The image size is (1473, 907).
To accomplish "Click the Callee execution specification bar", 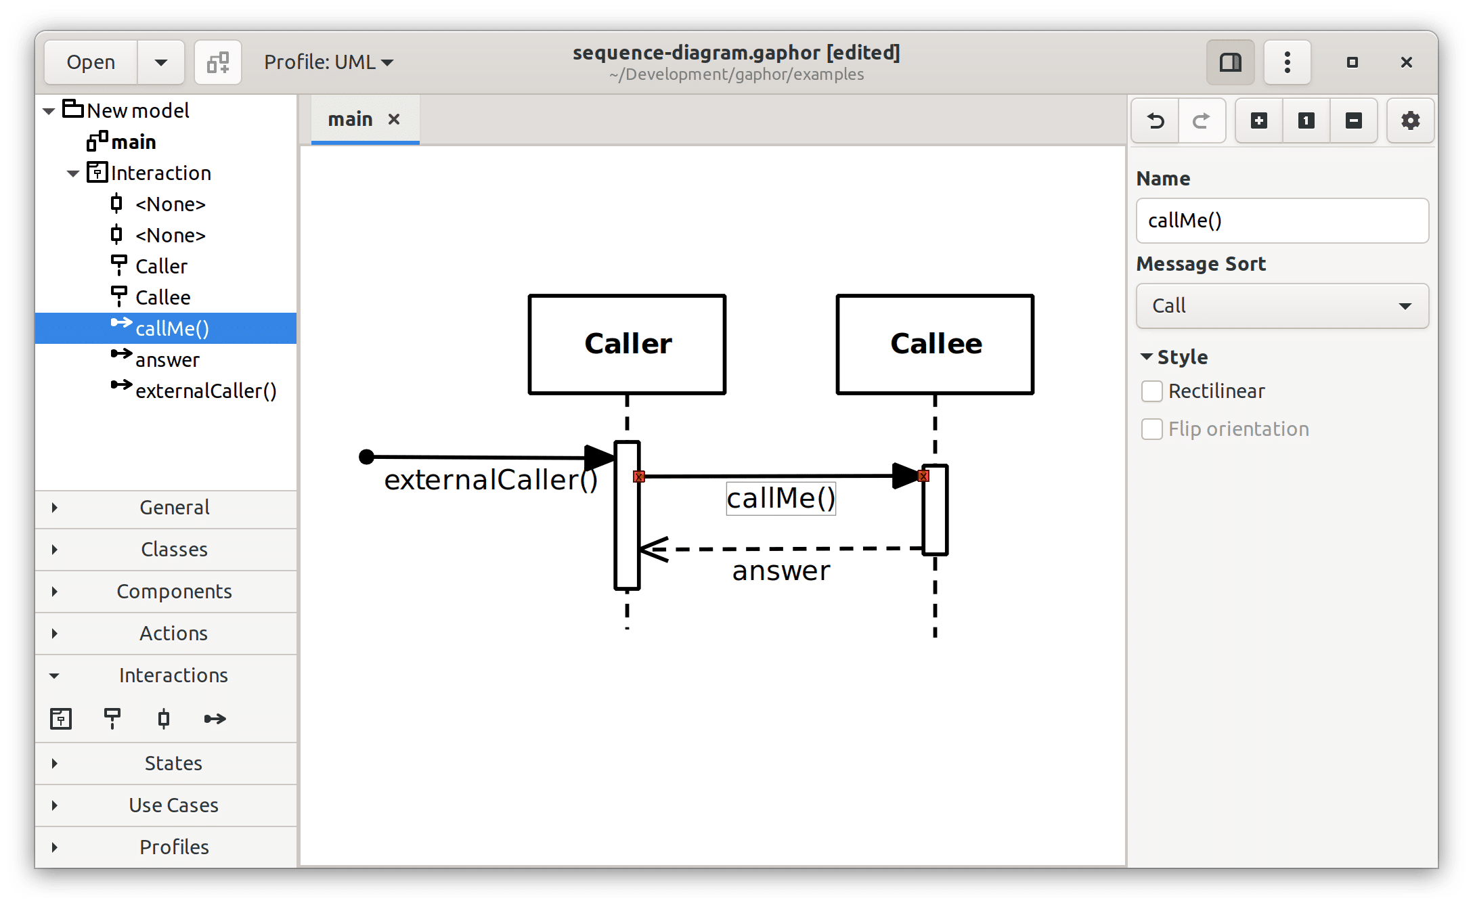I will [x=935, y=510].
